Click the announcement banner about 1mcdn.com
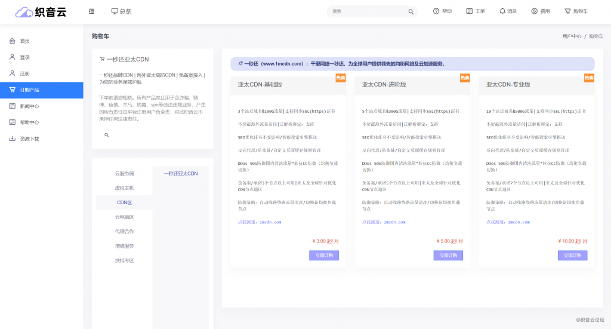The width and height of the screenshot is (611, 329). click(x=412, y=64)
